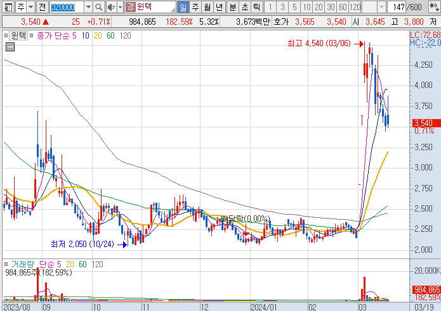Switch to the 초 second chart
The width and height of the screenshot is (441, 311).
tap(245, 7)
